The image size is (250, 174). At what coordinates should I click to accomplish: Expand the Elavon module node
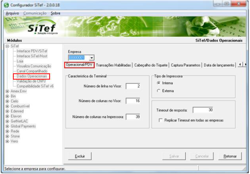tap(7, 116)
